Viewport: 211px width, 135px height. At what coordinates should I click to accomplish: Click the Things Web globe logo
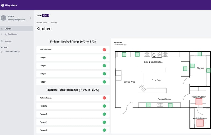coord(2,5)
